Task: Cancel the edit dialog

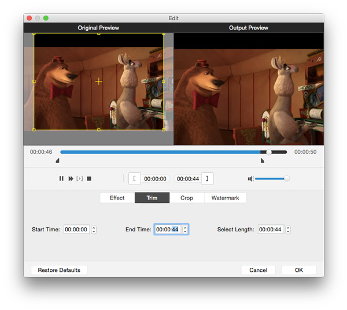Action: [259, 270]
